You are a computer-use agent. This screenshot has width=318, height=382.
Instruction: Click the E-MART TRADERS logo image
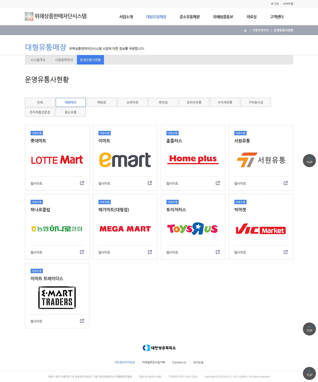click(x=57, y=297)
